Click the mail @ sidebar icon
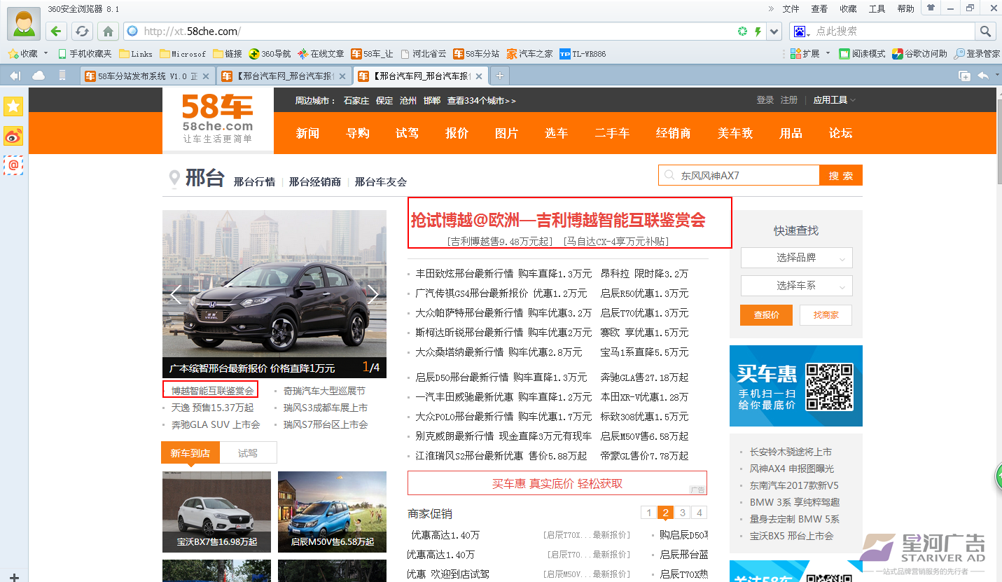This screenshot has width=1002, height=582. (13, 165)
